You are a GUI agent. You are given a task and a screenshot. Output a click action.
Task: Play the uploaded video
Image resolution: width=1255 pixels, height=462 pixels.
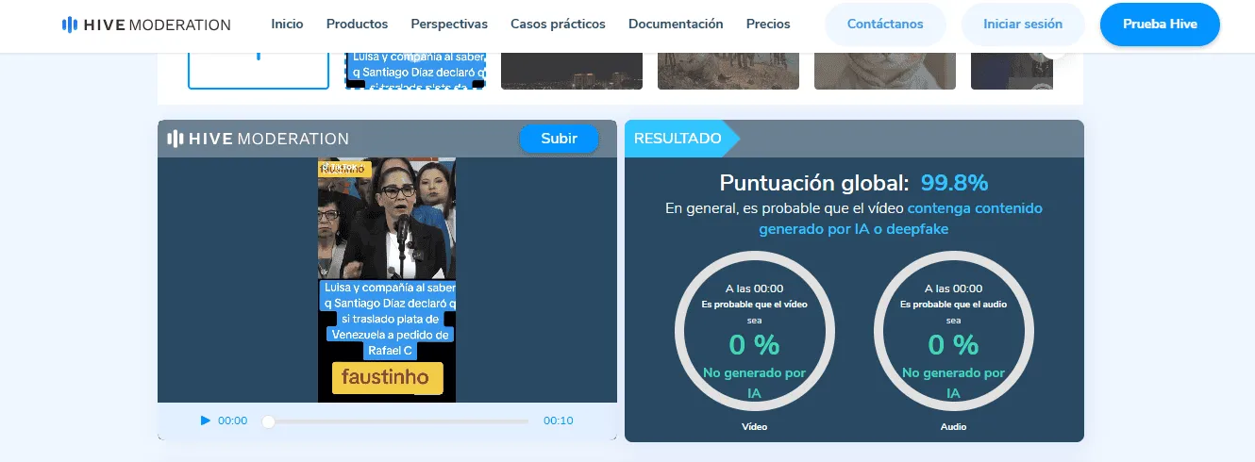click(206, 421)
